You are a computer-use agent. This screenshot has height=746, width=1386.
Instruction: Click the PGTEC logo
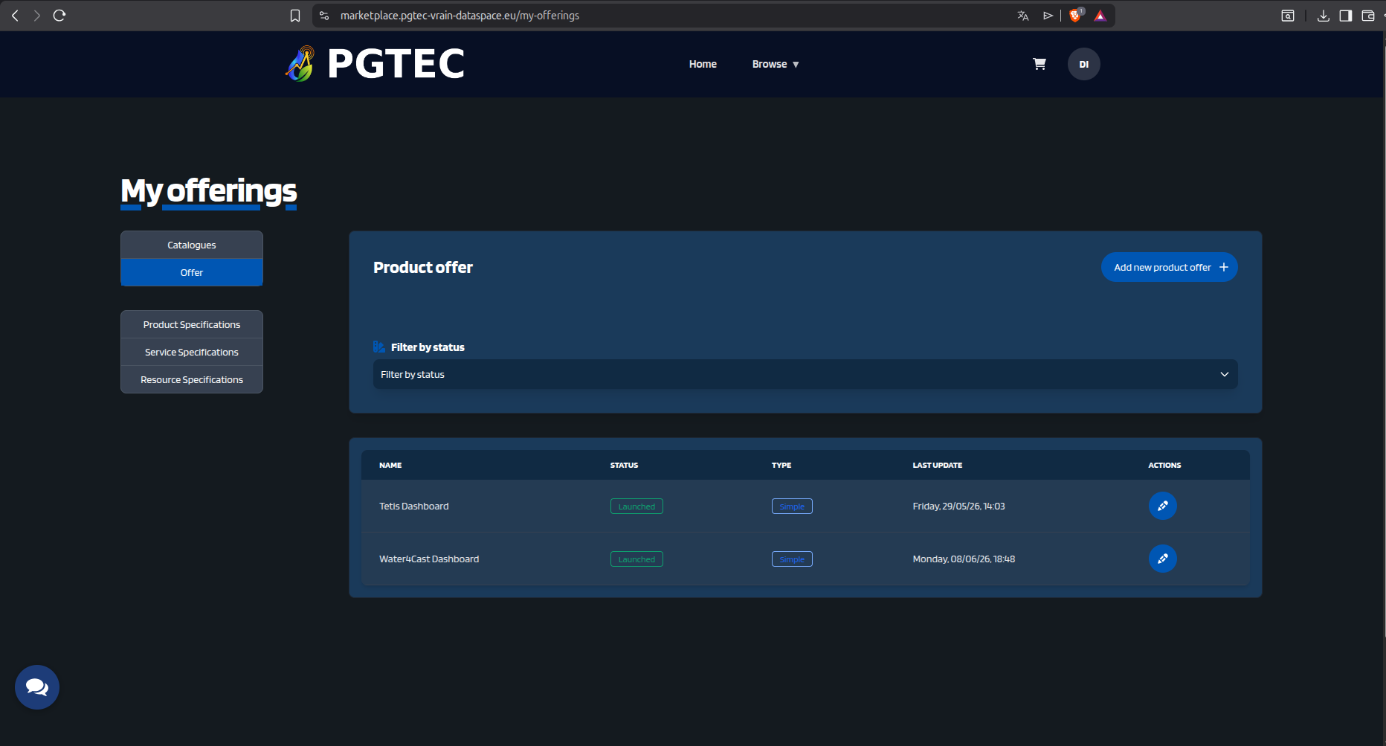[x=375, y=64]
